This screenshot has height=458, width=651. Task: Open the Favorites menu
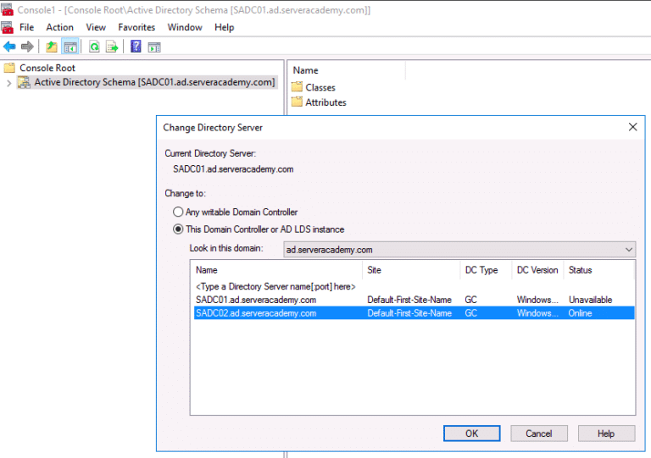pyautogui.click(x=136, y=27)
